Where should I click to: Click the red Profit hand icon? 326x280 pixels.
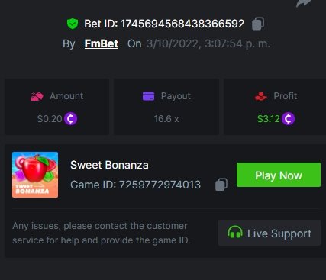[x=261, y=96]
